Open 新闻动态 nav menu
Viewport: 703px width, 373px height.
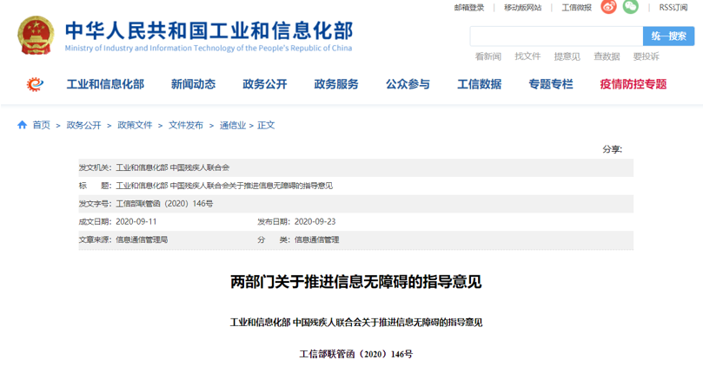pyautogui.click(x=193, y=84)
